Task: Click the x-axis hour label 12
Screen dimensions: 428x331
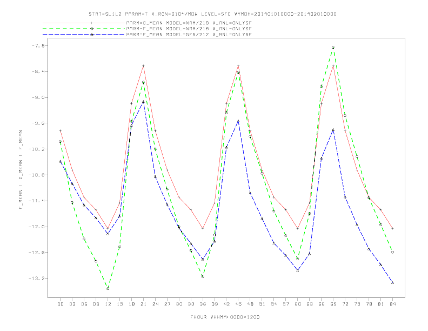Action: [108, 304]
